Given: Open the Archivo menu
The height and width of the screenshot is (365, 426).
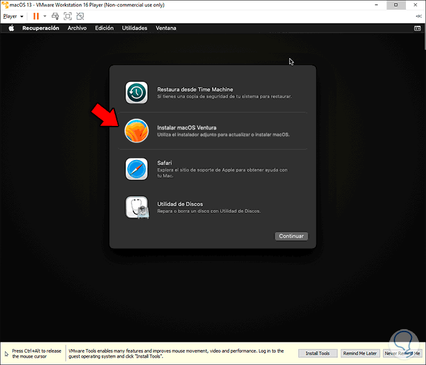Looking at the screenshot, I should pyautogui.click(x=77, y=28).
